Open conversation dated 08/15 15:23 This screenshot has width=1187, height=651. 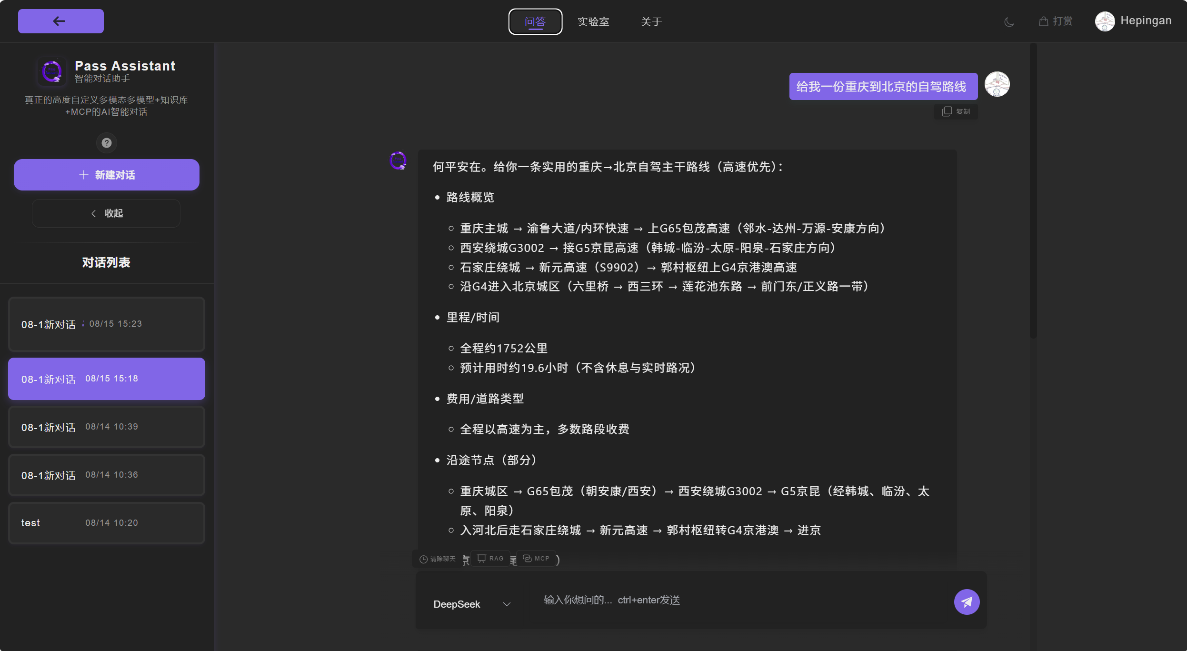[x=107, y=324]
